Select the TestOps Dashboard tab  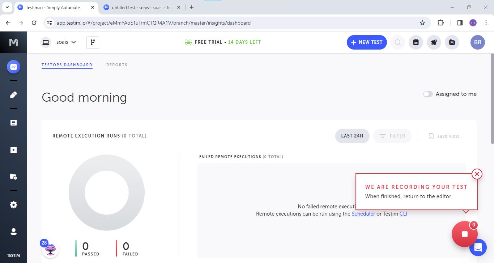tap(67, 65)
